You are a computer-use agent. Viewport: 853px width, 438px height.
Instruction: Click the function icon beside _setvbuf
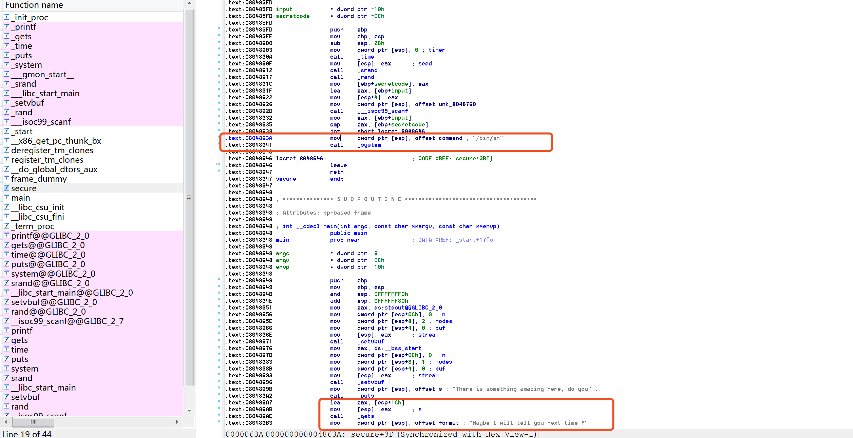click(x=6, y=102)
